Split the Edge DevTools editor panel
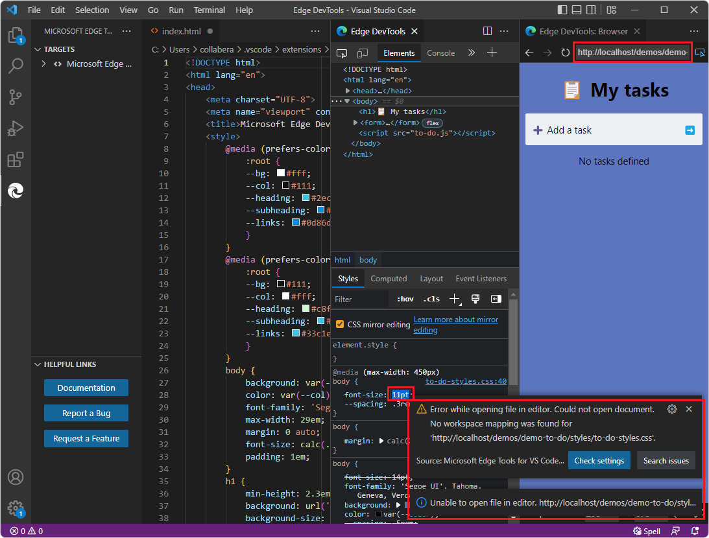The width and height of the screenshot is (709, 538). coord(487,30)
